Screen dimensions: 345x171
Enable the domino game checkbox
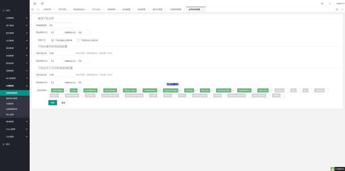[286, 90]
